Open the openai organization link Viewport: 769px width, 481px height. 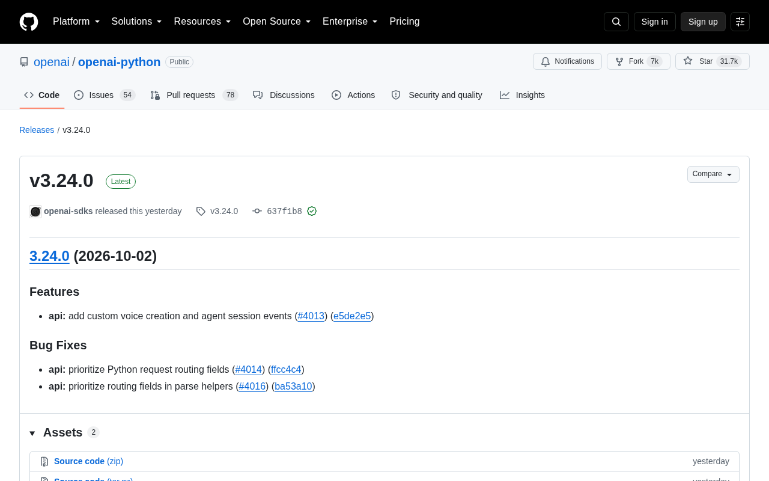(52, 62)
